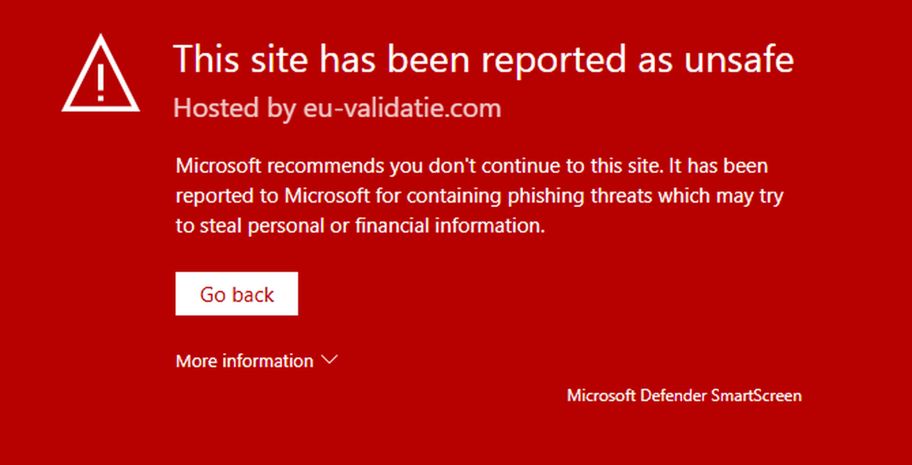
Task: Click the 'Hosted by eu-validatie.com' subtitle
Action: (337, 108)
